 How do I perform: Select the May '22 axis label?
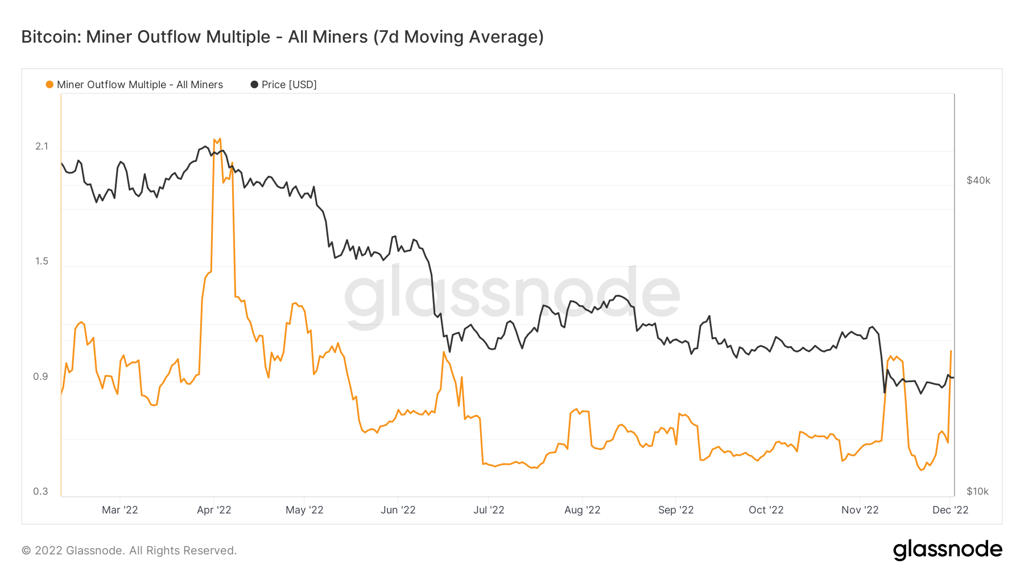304,510
